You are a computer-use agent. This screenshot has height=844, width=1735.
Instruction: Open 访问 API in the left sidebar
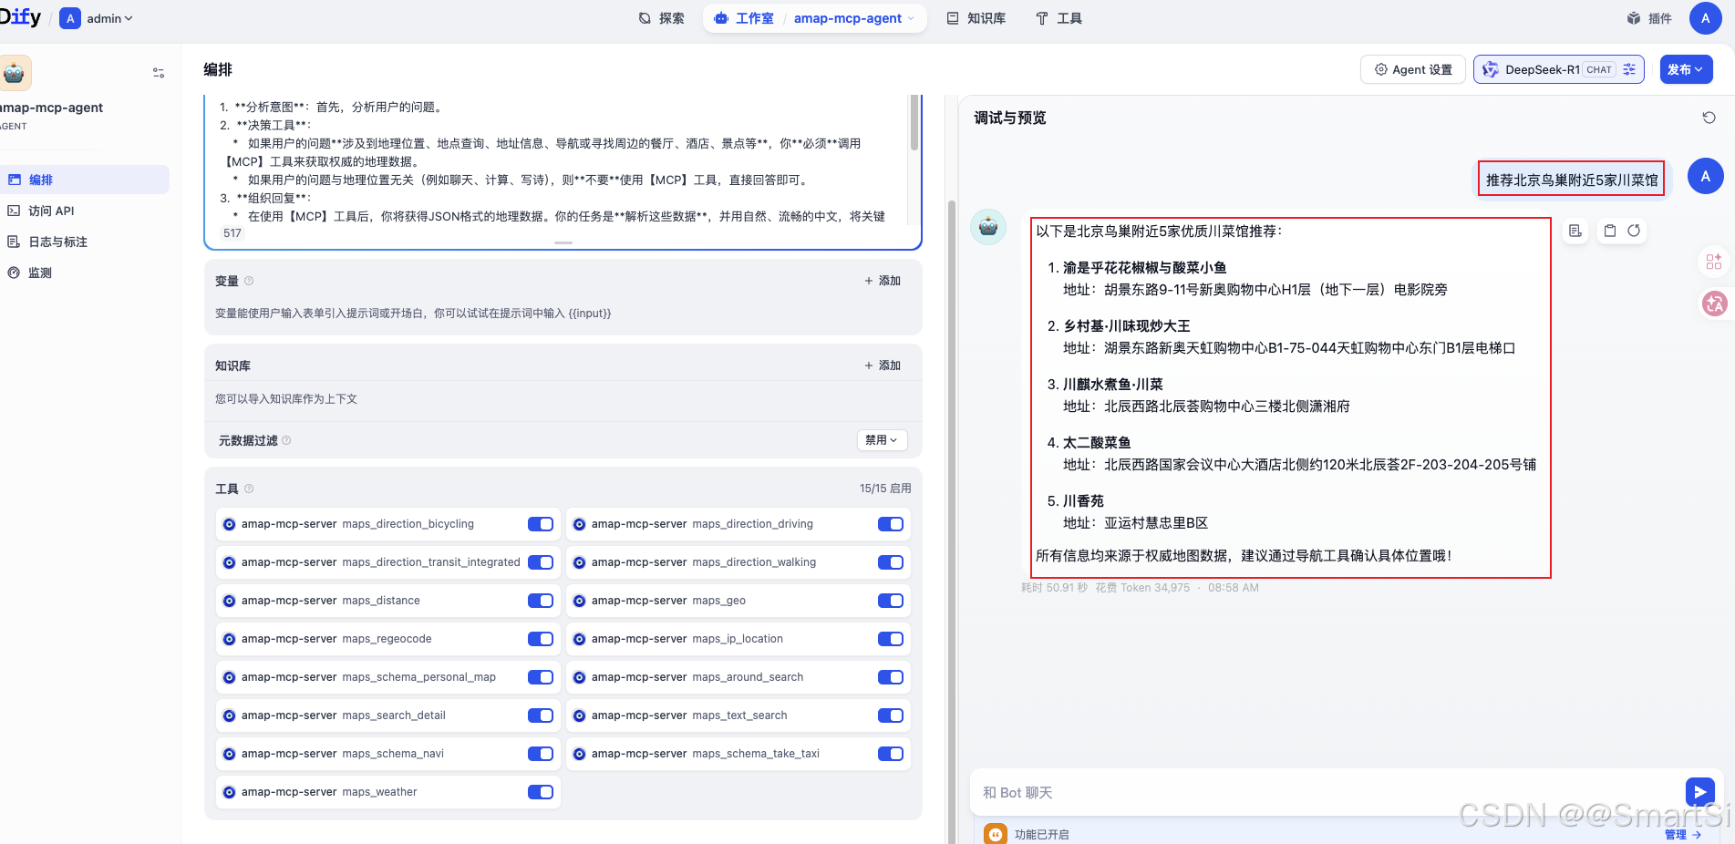(49, 211)
